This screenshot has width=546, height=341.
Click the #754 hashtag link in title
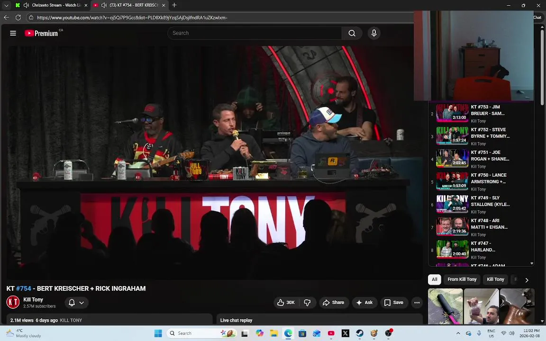tap(24, 288)
